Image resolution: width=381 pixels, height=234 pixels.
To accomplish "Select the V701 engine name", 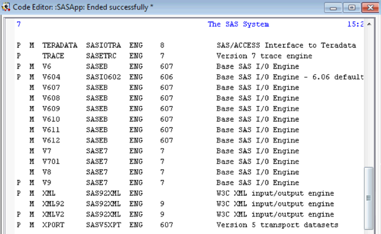I will 51,162.
